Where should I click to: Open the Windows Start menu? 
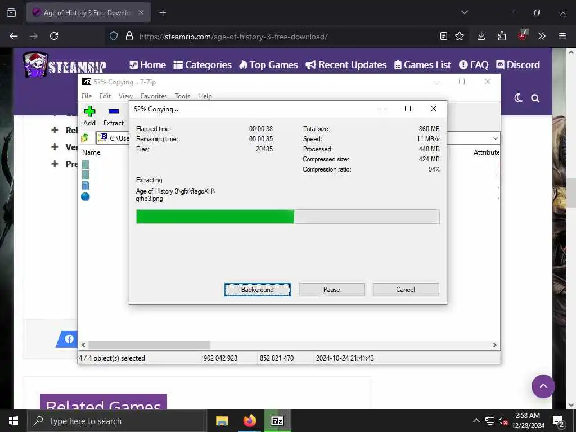point(13,421)
